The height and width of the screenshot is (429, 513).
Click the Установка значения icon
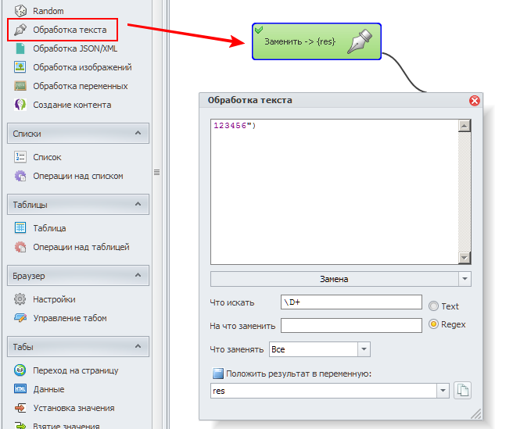20,408
